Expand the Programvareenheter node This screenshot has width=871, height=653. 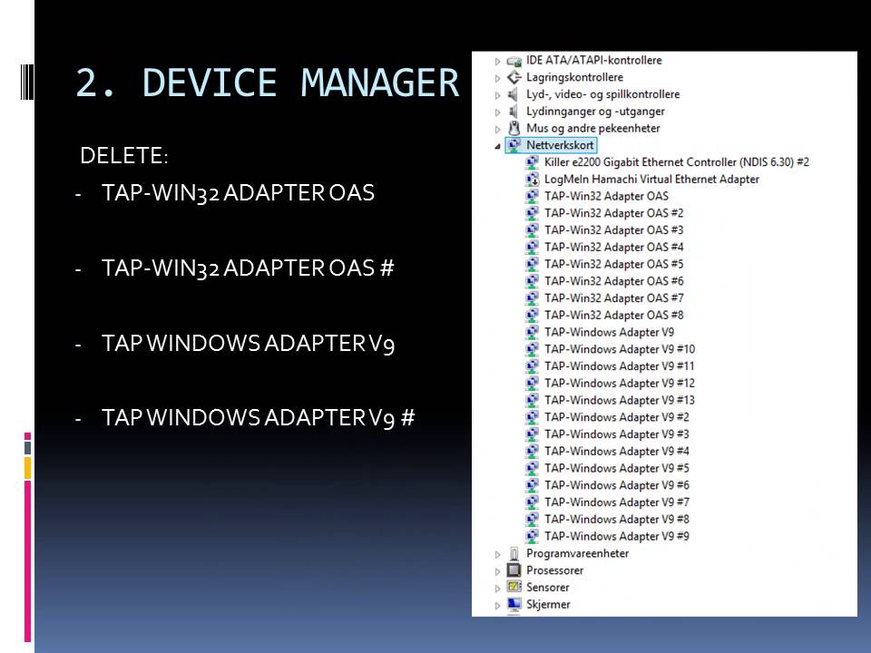click(498, 555)
